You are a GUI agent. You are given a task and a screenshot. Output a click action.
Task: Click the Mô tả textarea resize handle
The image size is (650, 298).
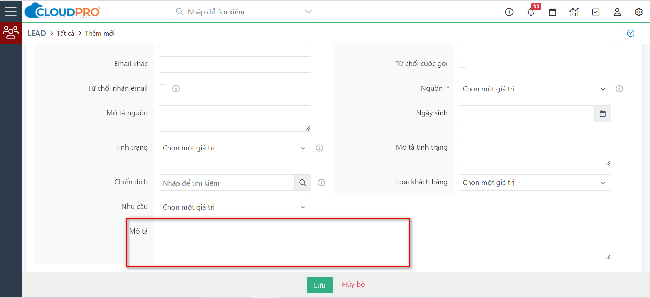click(608, 257)
